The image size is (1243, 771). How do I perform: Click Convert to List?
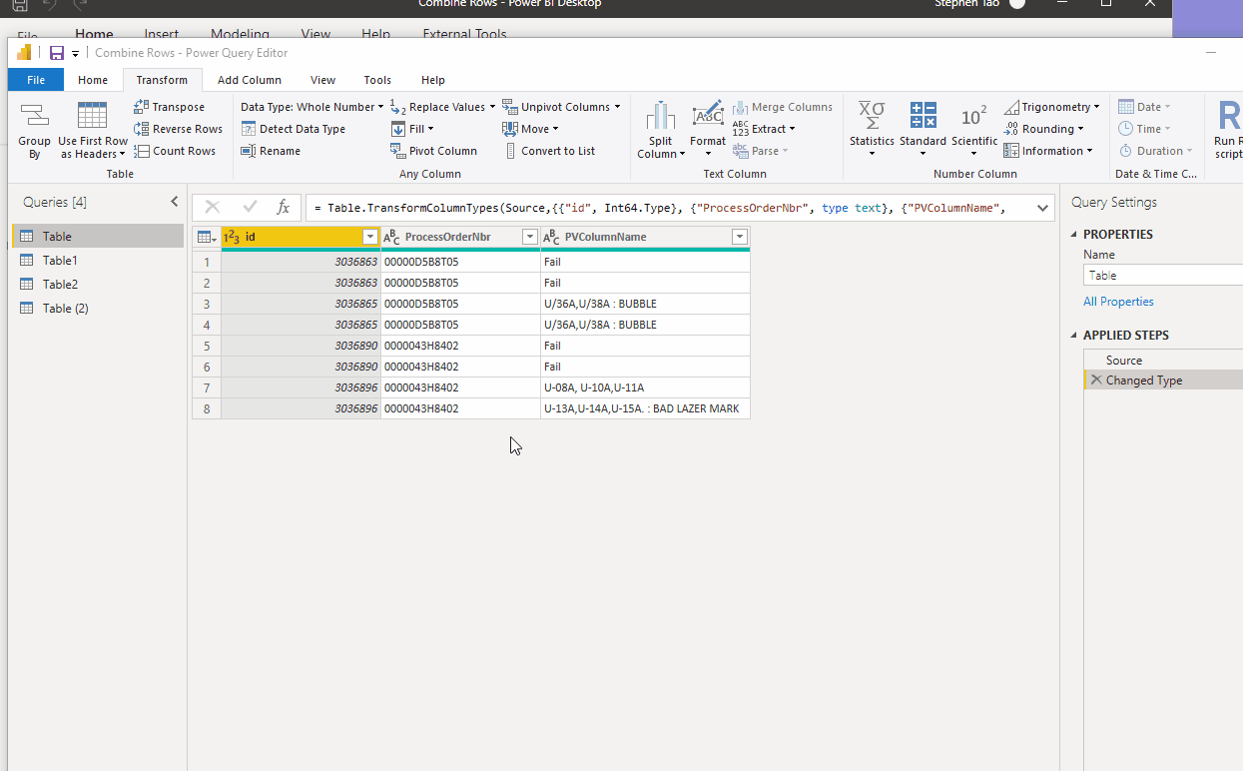(x=549, y=151)
